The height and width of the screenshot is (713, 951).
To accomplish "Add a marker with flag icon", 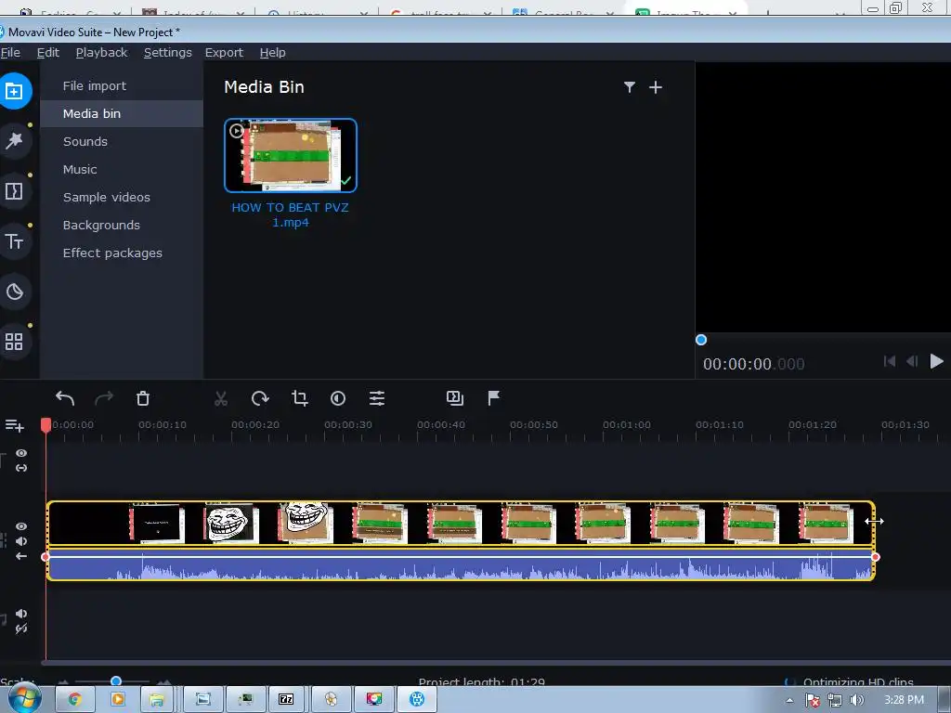I will click(x=494, y=397).
